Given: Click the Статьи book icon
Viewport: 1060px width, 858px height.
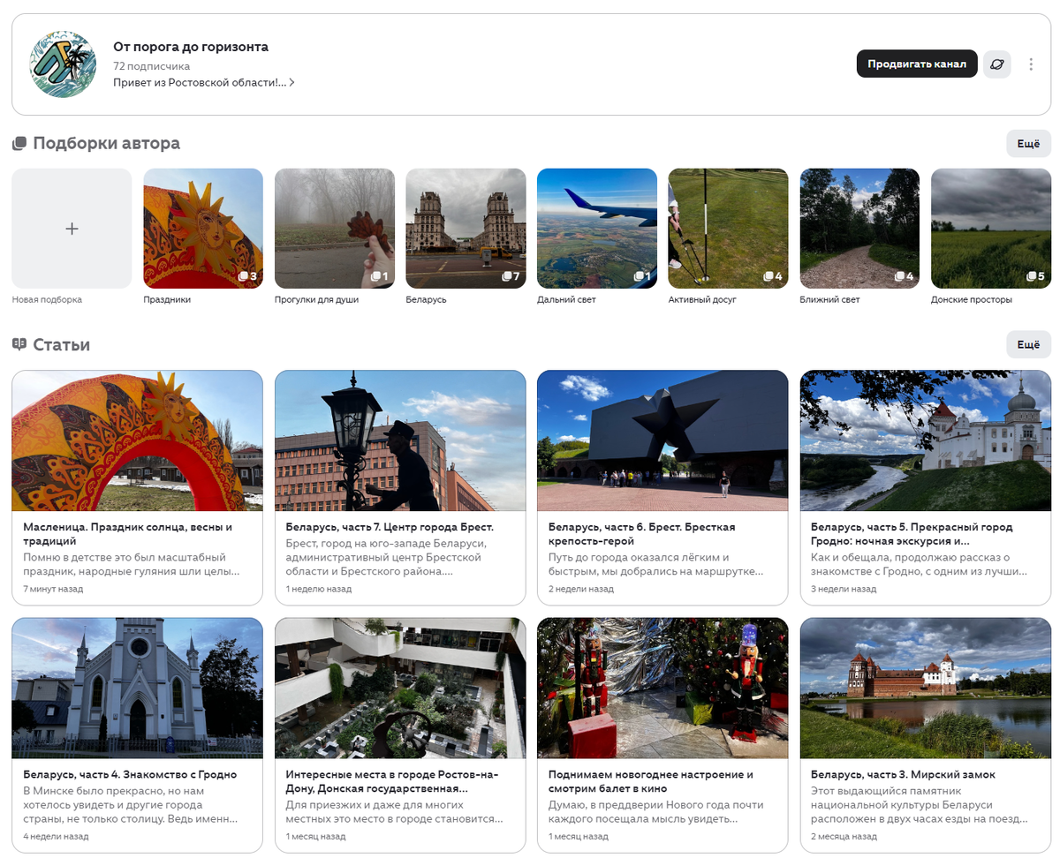Looking at the screenshot, I should [19, 344].
